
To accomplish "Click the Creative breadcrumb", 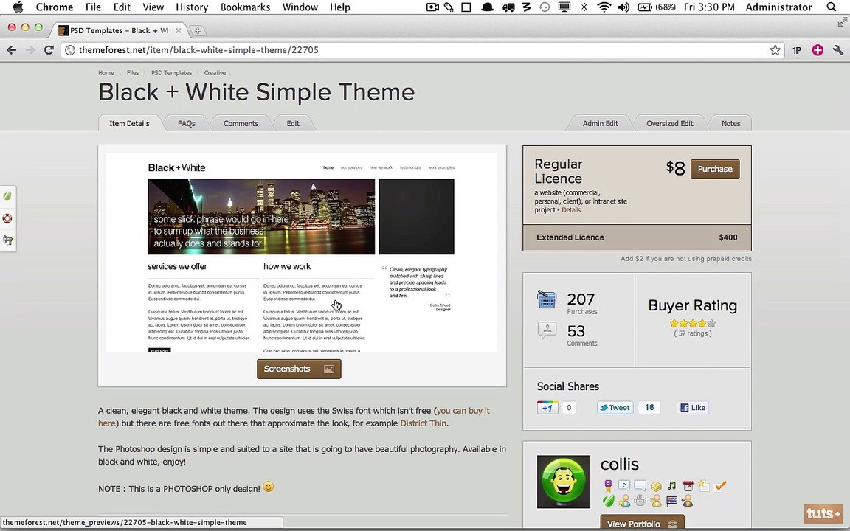I will click(215, 72).
